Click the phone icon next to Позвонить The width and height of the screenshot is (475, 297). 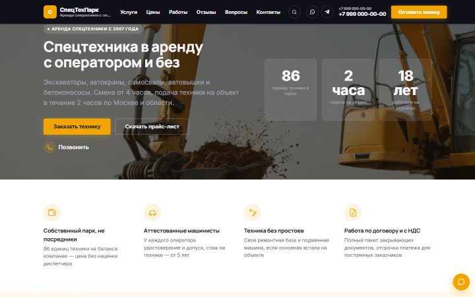point(49,147)
